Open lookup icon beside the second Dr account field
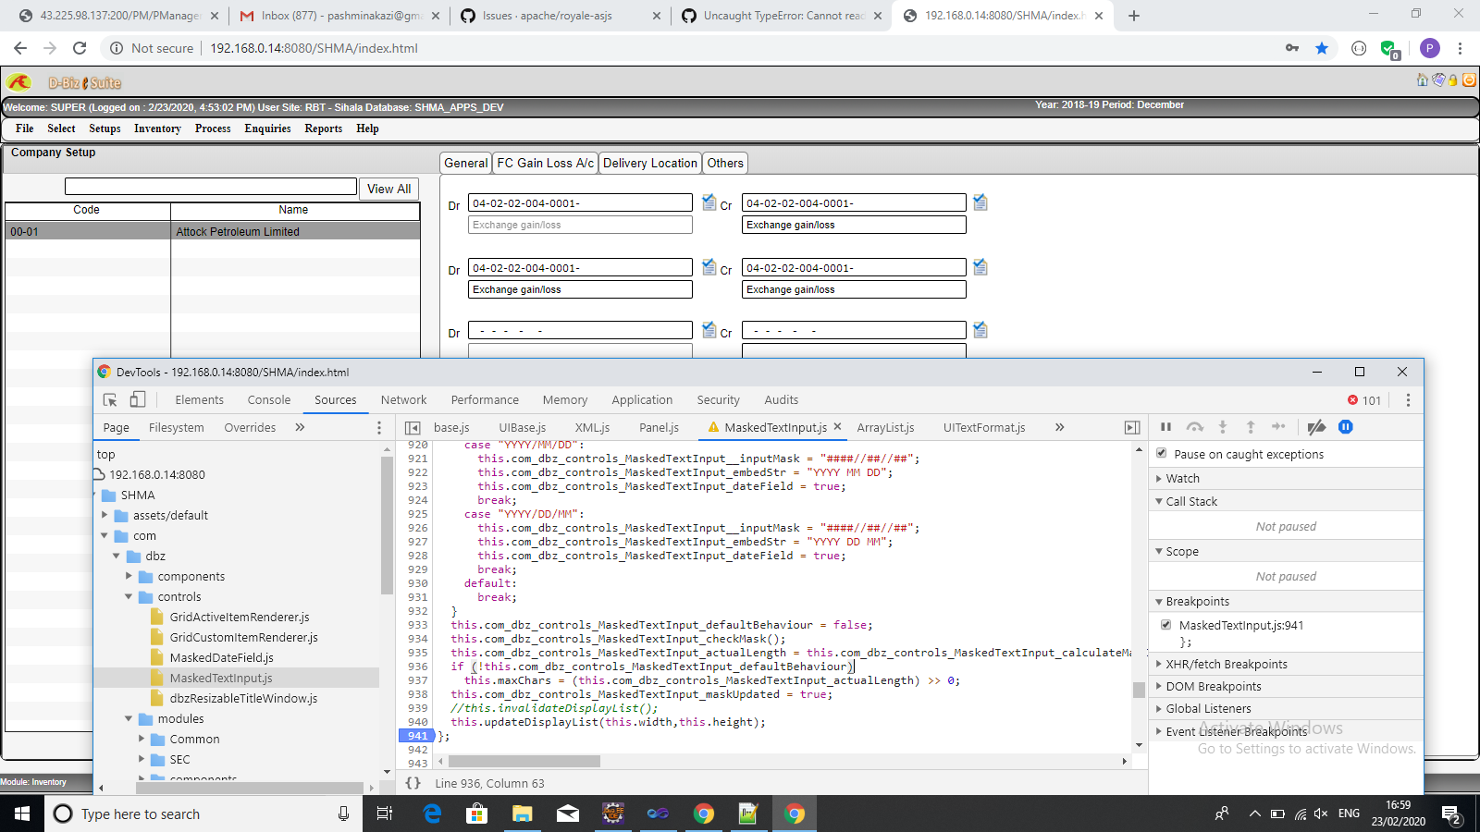 [709, 267]
